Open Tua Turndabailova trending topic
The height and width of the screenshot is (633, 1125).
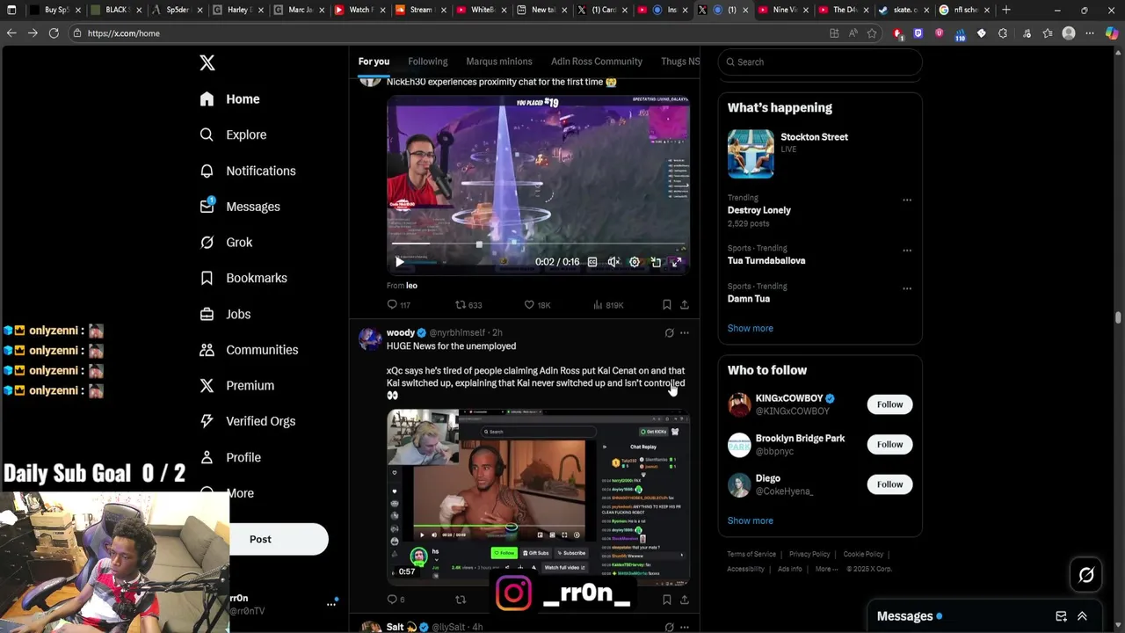pyautogui.click(x=766, y=260)
